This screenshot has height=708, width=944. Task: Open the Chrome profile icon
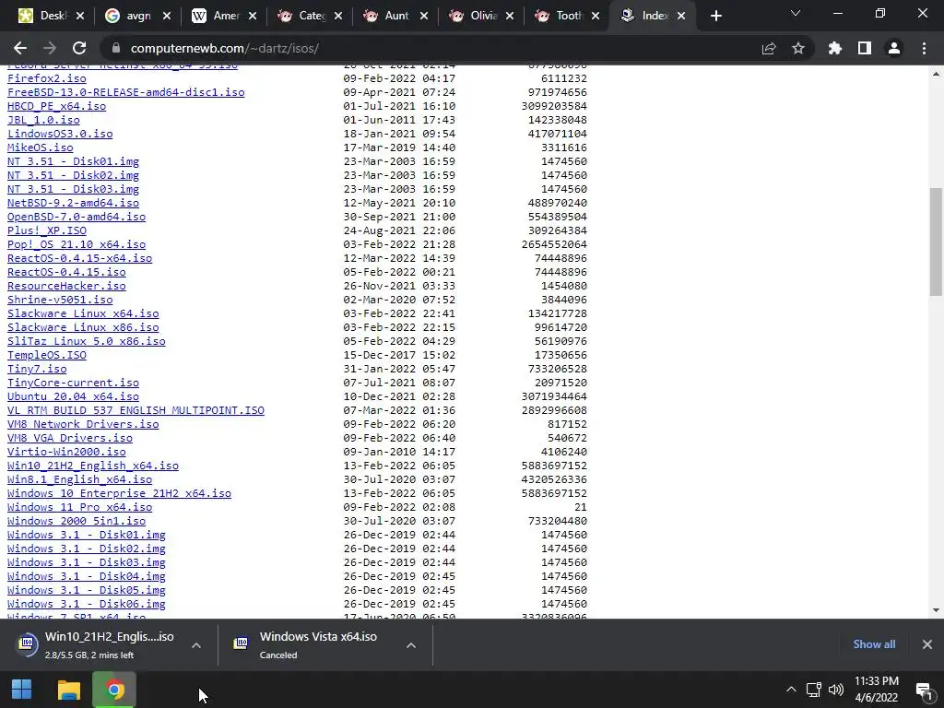[x=894, y=48]
